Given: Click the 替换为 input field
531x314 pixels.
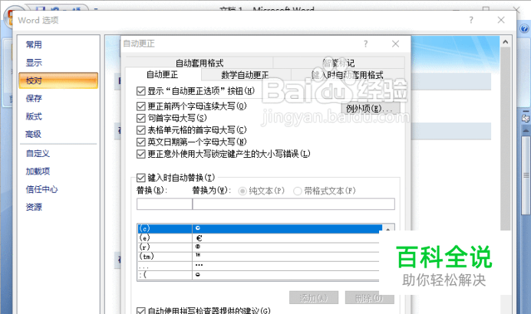Looking at the screenshot, I should (x=294, y=204).
